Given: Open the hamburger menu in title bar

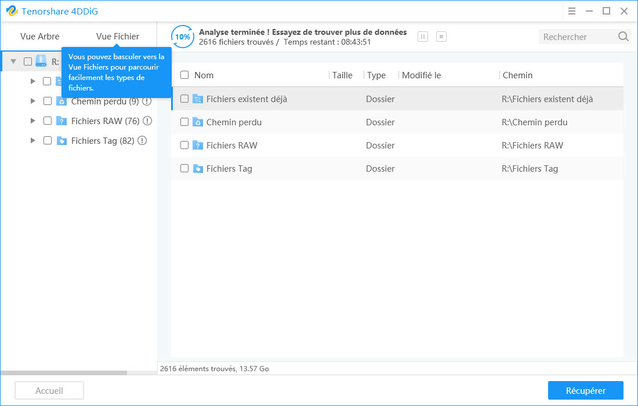Looking at the screenshot, I should tap(572, 11).
